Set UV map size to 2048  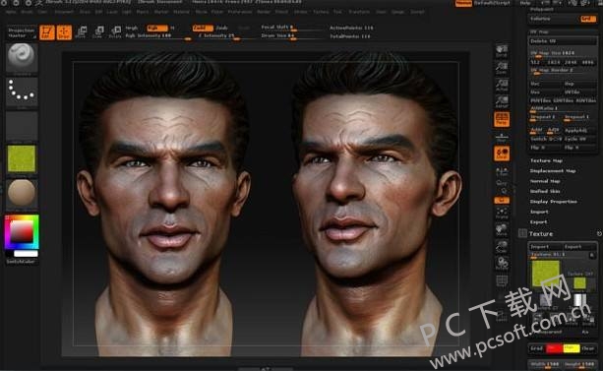pos(571,62)
